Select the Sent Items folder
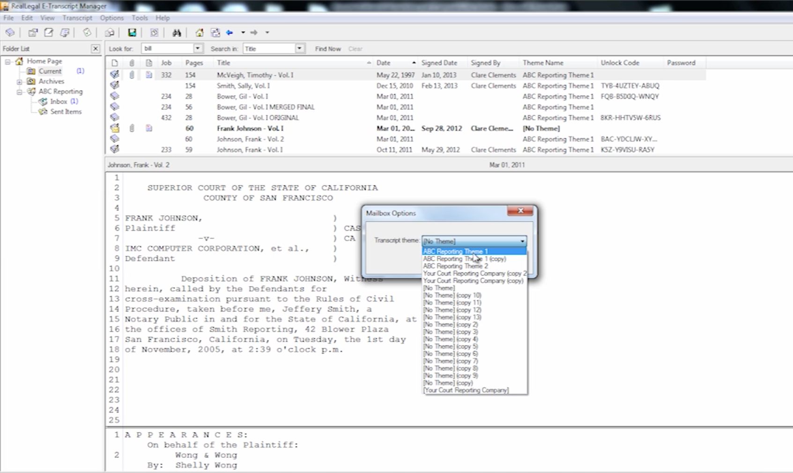The height and width of the screenshot is (473, 793). click(66, 112)
